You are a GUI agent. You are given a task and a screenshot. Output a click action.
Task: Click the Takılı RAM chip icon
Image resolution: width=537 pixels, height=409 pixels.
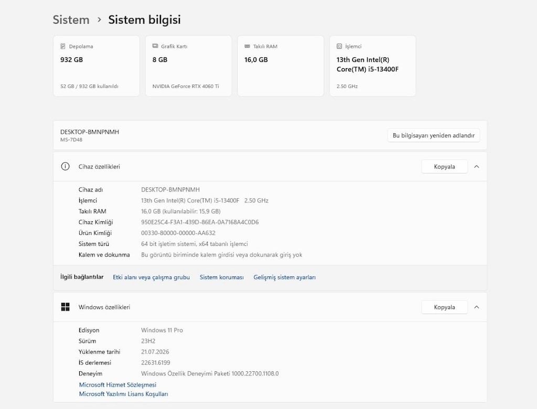pos(248,46)
